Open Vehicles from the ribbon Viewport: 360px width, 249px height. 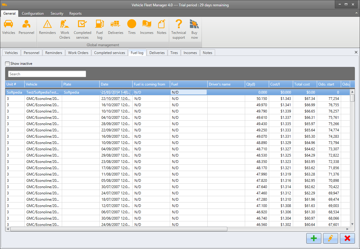pyautogui.click(x=8, y=27)
